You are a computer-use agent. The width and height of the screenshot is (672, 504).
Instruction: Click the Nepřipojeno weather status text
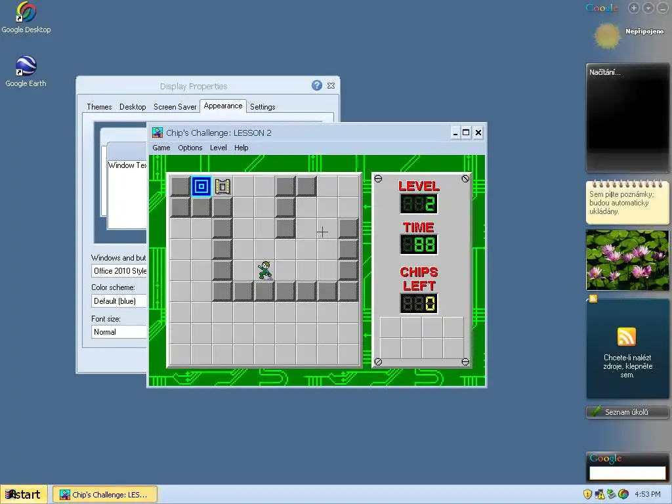tap(644, 31)
